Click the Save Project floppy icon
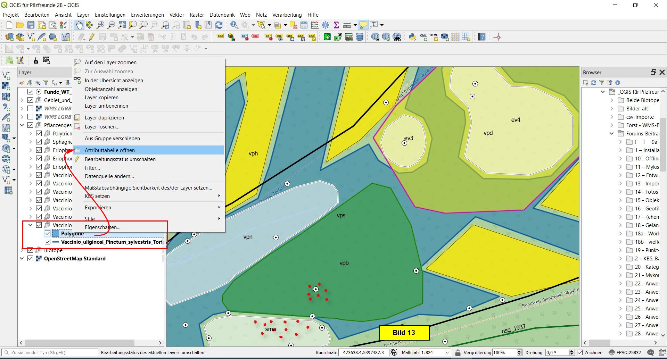Screen dimensions: 667x359 31,25
